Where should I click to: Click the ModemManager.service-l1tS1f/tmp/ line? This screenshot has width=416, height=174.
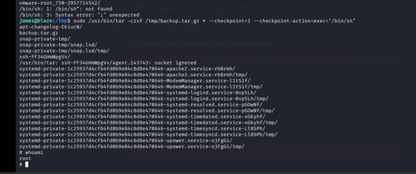(x=141, y=87)
